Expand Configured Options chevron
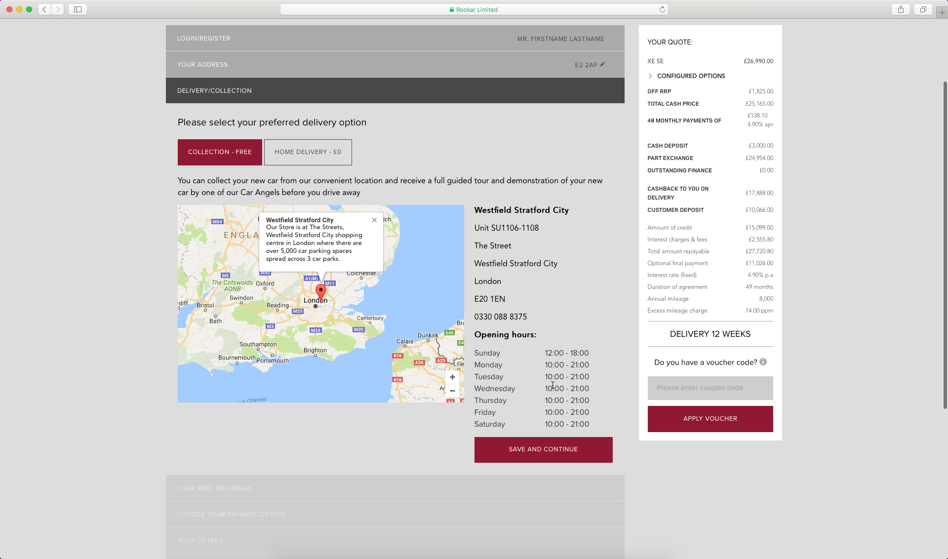 tap(650, 76)
